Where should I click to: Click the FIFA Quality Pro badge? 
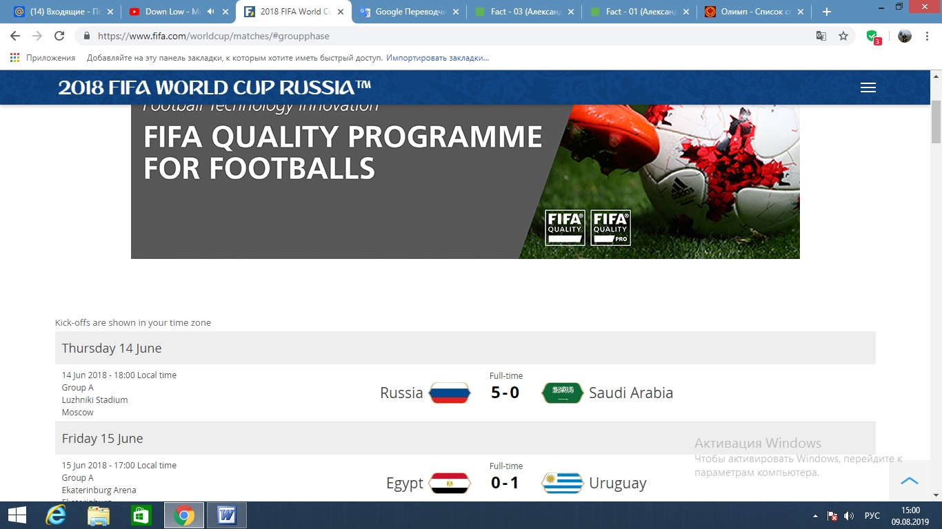point(610,228)
